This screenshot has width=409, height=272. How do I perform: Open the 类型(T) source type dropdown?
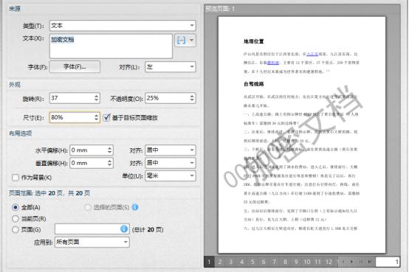coord(123,26)
